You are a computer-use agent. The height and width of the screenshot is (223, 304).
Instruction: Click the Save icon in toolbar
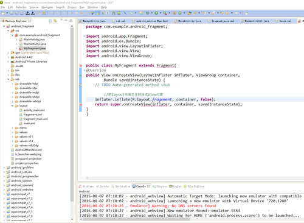coord(12,13)
